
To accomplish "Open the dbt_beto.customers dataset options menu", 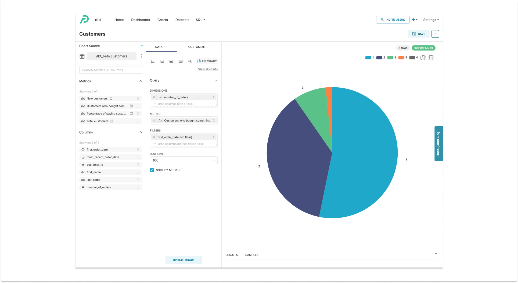I will 141,56.
